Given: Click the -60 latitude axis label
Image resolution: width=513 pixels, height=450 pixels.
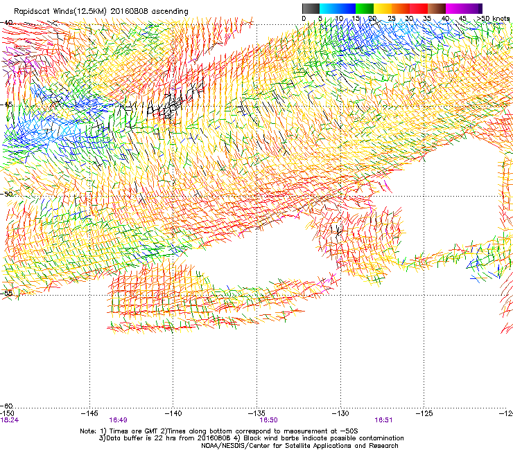Looking at the screenshot, I should pyautogui.click(x=7, y=406).
